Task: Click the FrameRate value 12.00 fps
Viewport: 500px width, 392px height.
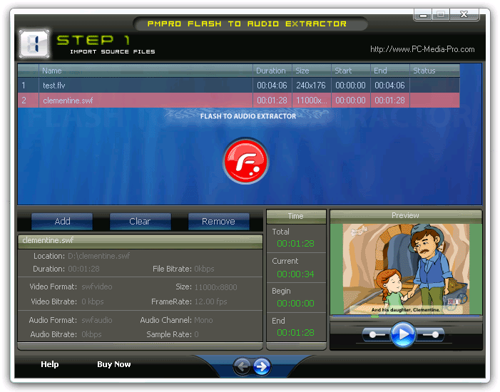Action: (211, 301)
